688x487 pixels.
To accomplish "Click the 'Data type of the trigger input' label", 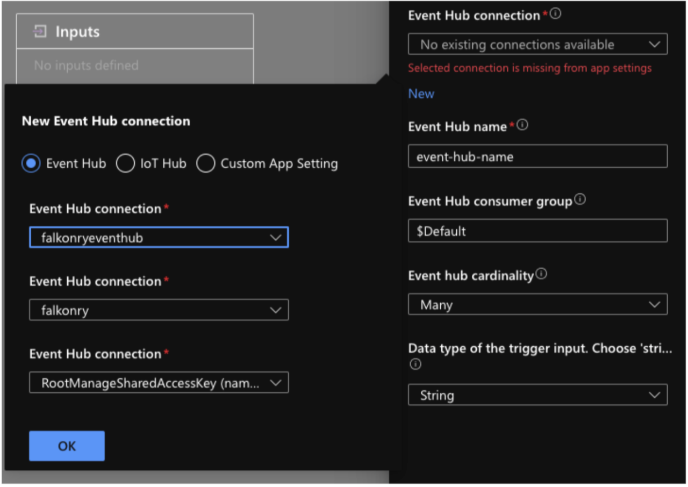I will click(x=540, y=348).
